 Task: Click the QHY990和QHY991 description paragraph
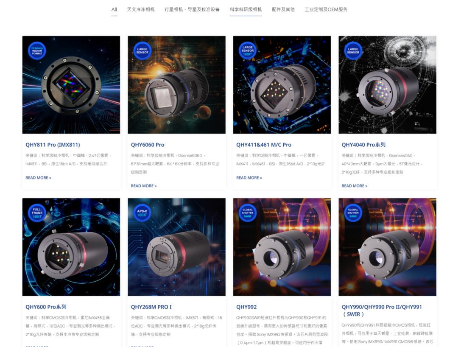click(x=387, y=333)
